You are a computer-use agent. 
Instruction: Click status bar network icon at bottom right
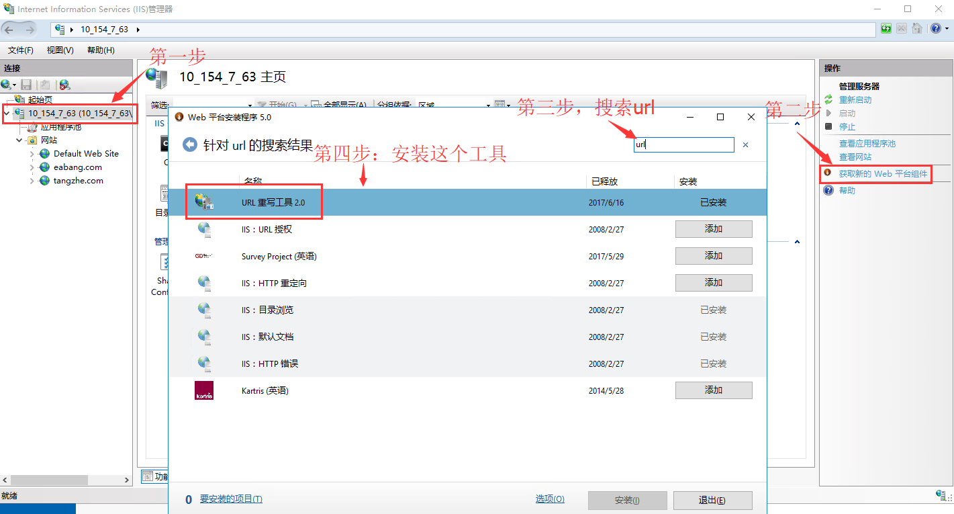(x=942, y=496)
